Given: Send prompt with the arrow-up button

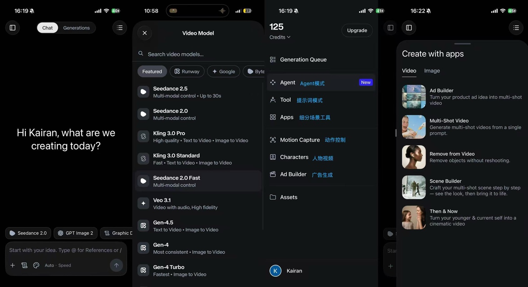Looking at the screenshot, I should [116, 265].
